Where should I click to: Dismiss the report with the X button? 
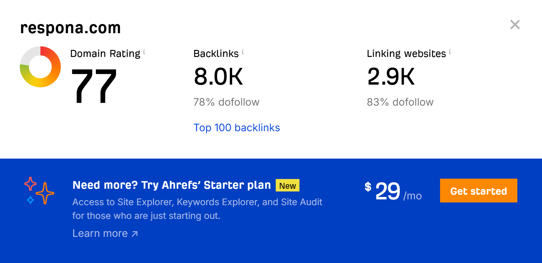[515, 25]
